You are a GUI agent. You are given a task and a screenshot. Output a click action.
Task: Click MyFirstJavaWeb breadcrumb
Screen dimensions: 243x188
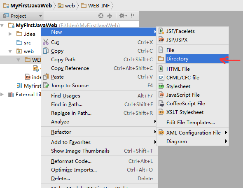[x=28, y=6]
